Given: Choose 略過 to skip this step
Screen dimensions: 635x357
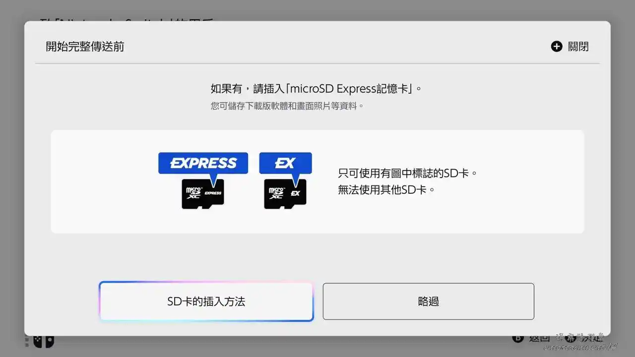Looking at the screenshot, I should coord(429,301).
